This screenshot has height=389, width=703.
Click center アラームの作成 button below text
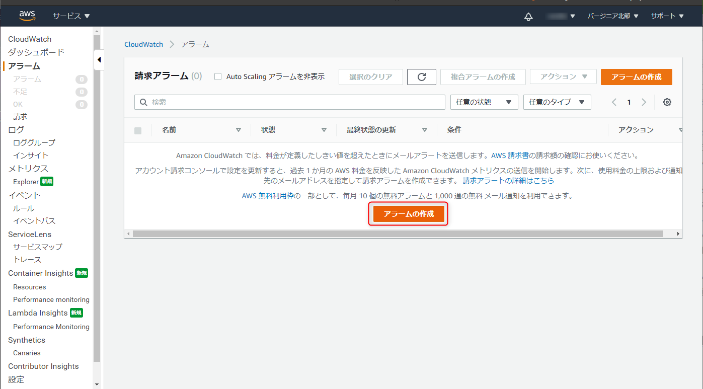(409, 214)
